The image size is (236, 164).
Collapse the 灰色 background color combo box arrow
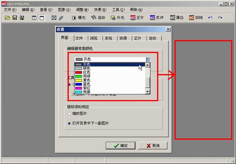point(148,60)
